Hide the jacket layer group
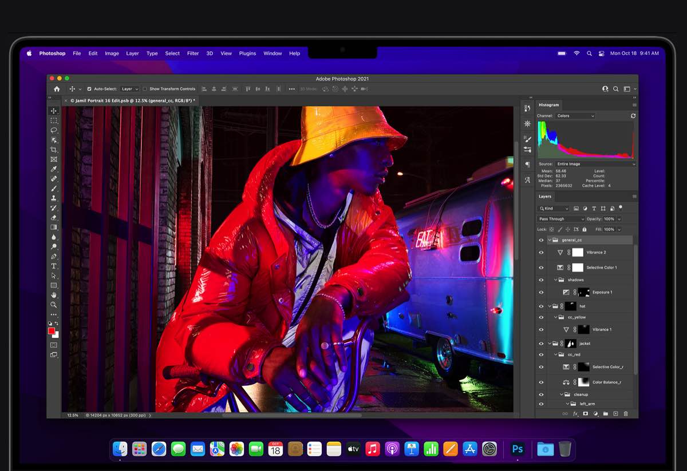Image resolution: width=687 pixels, height=471 pixels. 541,344
